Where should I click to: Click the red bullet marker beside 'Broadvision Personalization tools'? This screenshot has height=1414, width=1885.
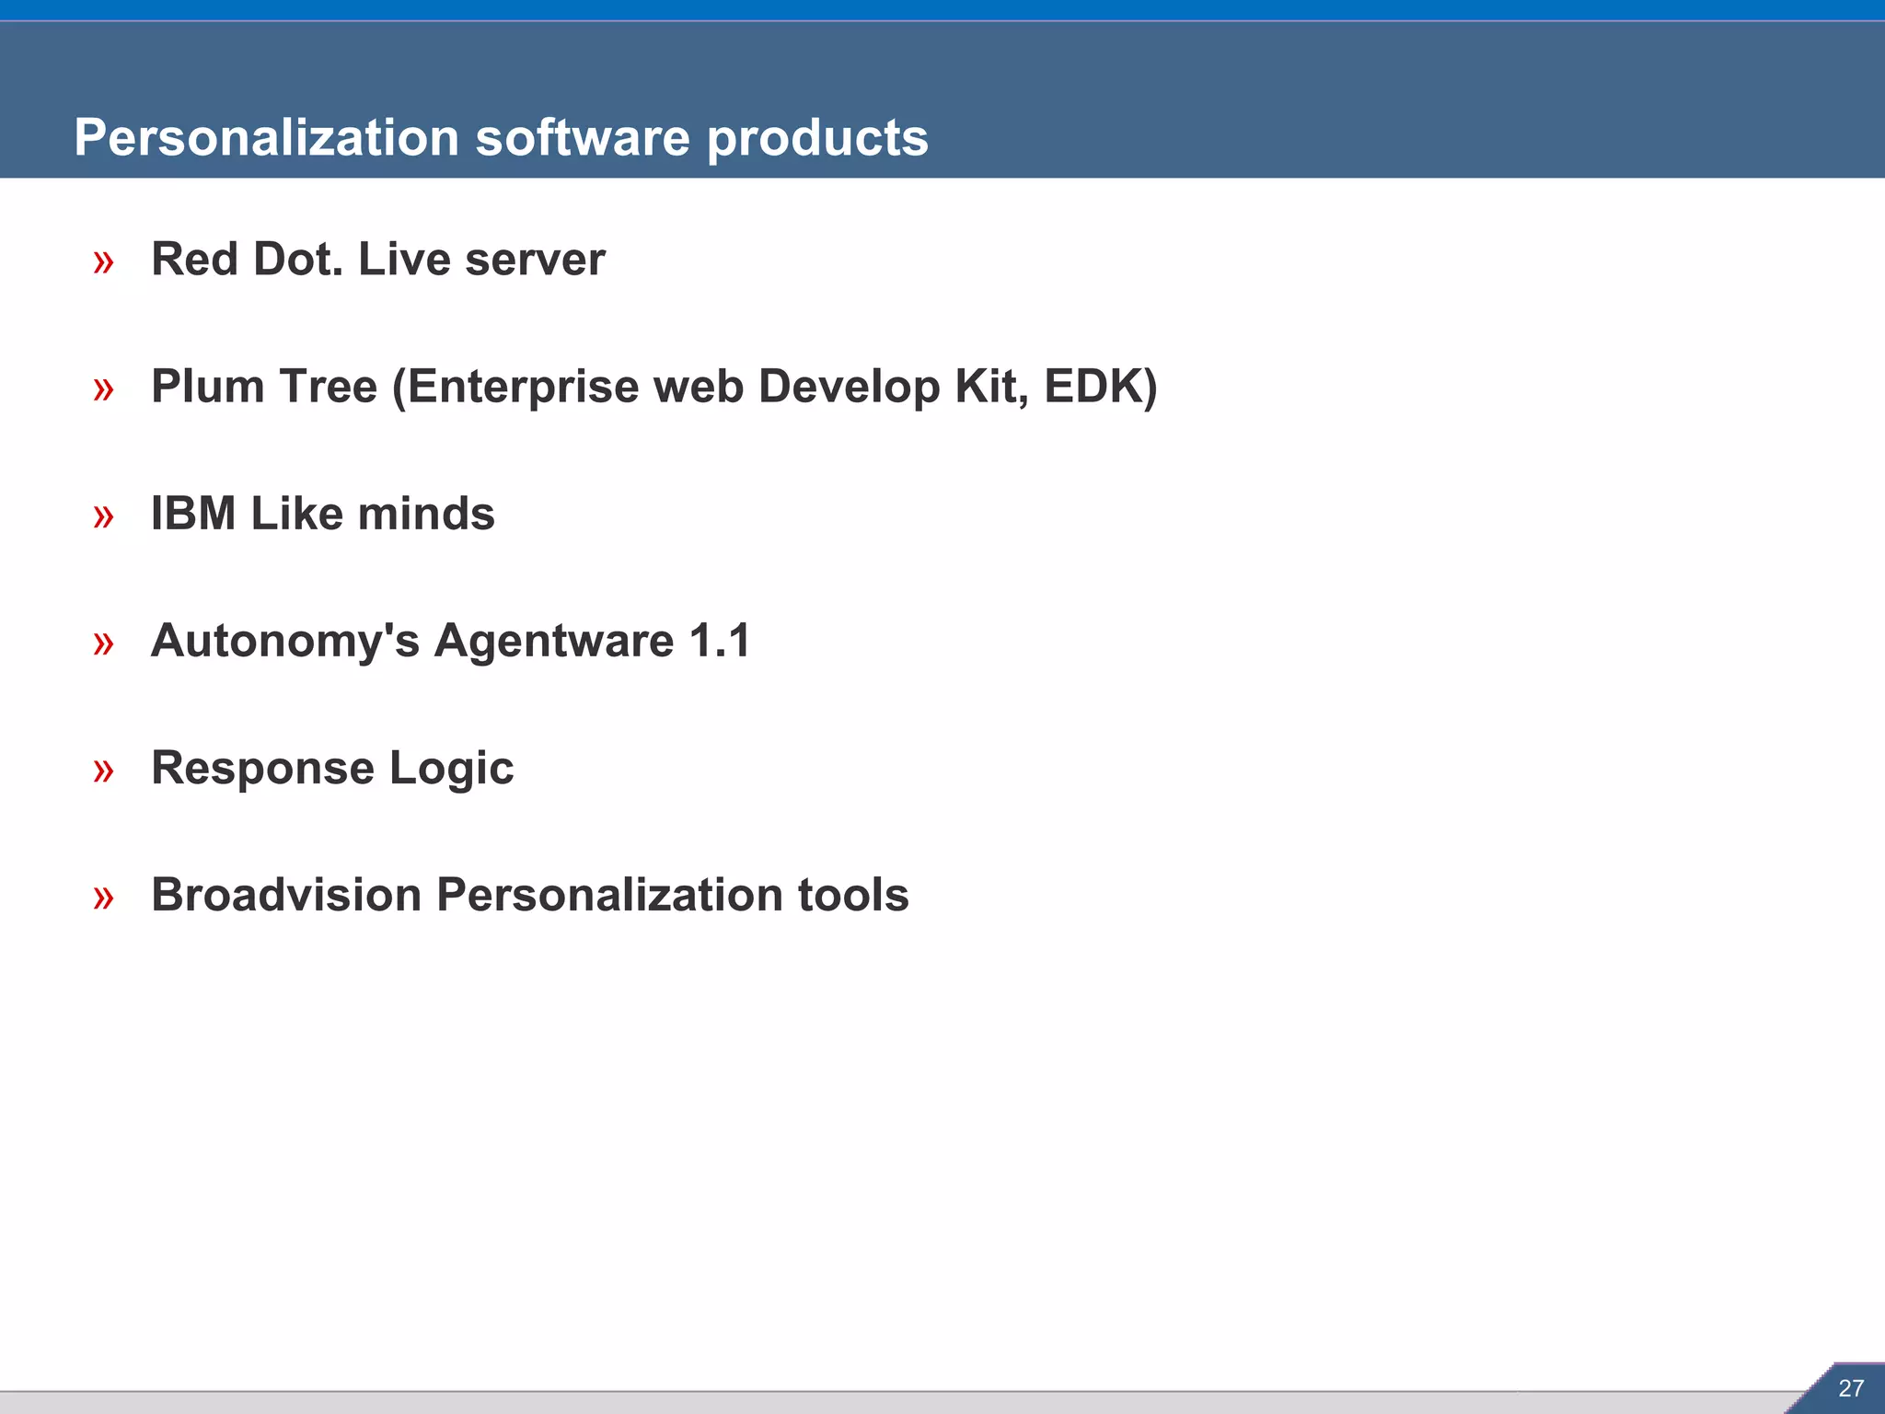(x=103, y=898)
